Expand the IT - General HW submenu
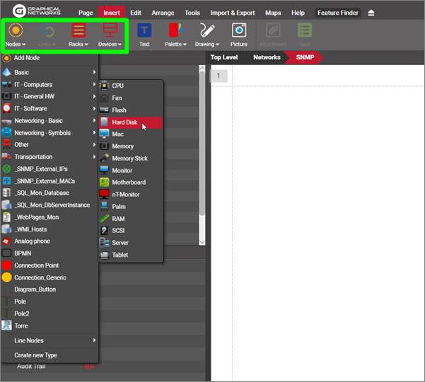This screenshot has height=382, width=425. pyautogui.click(x=50, y=96)
